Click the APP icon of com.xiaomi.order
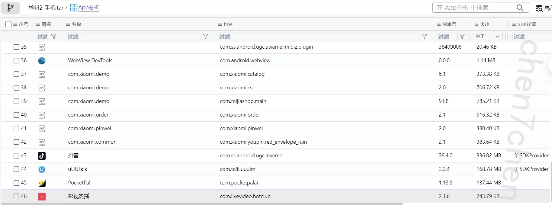552x205 pixels. pyautogui.click(x=42, y=115)
